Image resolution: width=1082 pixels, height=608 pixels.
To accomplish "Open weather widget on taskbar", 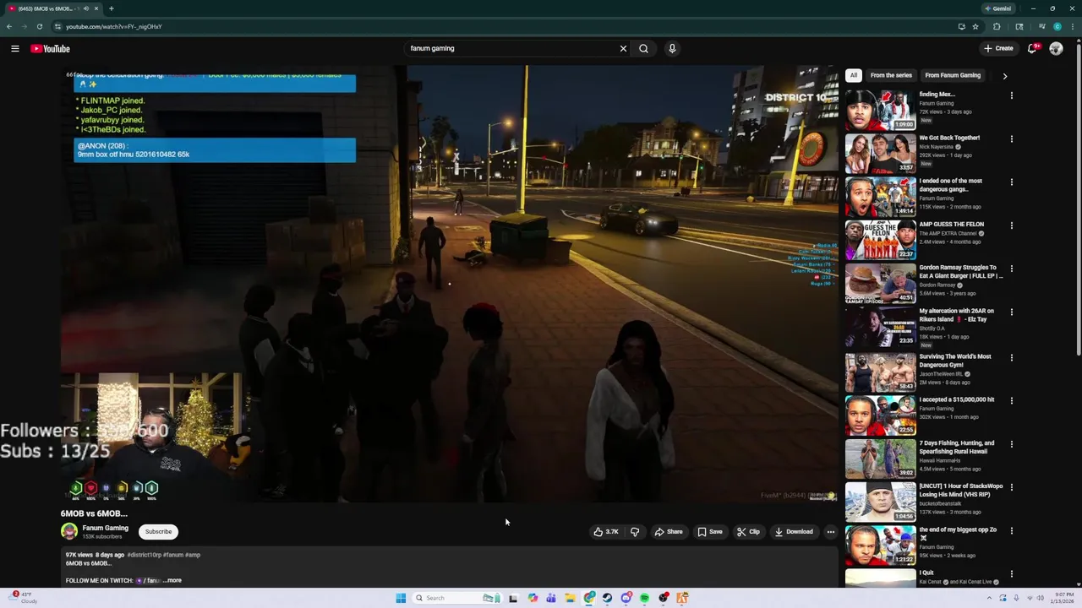I will click(x=22, y=598).
